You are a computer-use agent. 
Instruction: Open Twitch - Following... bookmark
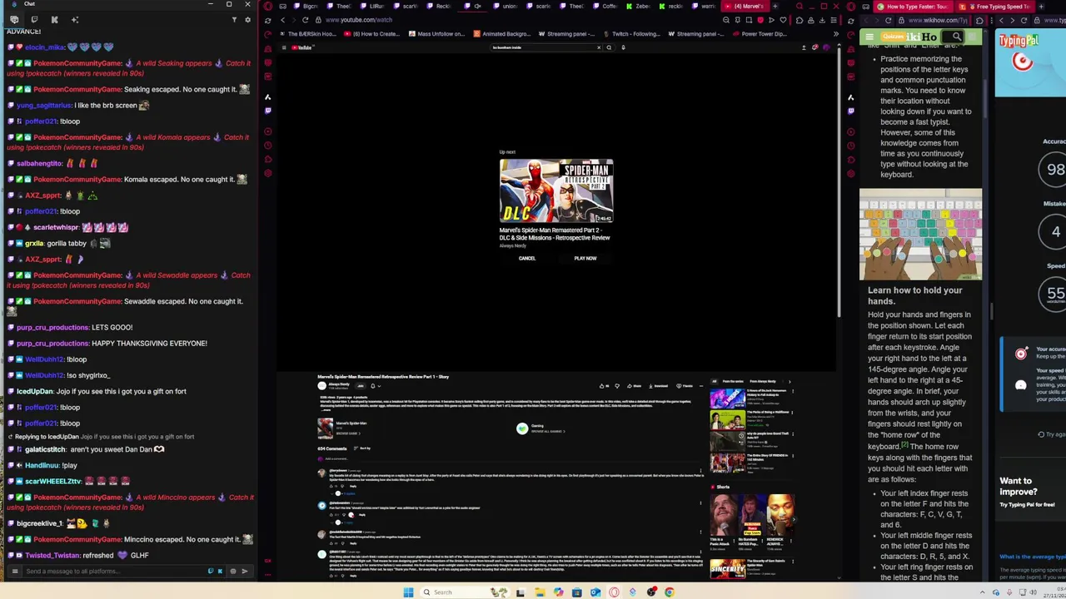(630, 34)
